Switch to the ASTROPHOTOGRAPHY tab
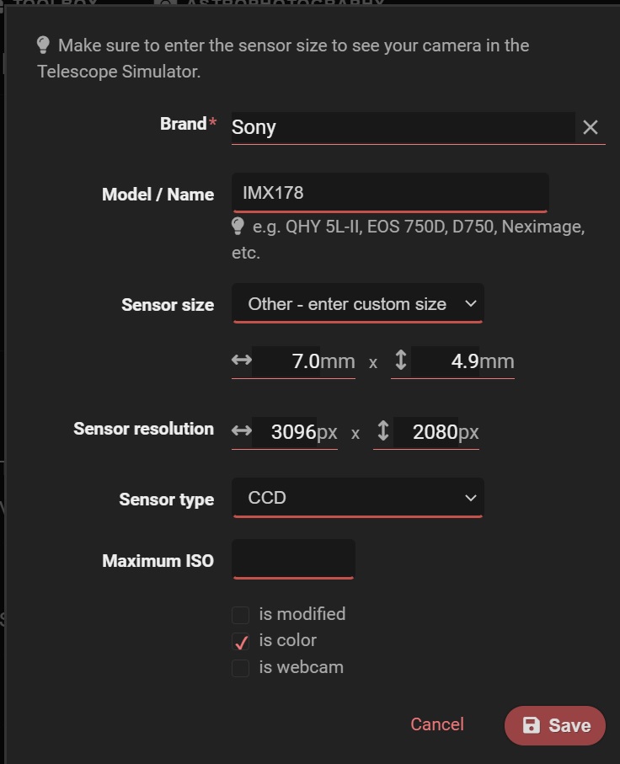The height and width of the screenshot is (764, 620). click(x=278, y=5)
